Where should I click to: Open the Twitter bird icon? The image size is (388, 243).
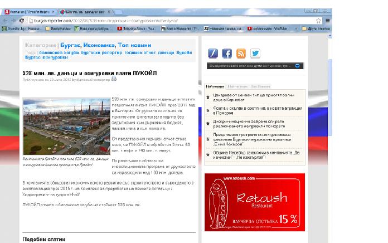(255, 53)
